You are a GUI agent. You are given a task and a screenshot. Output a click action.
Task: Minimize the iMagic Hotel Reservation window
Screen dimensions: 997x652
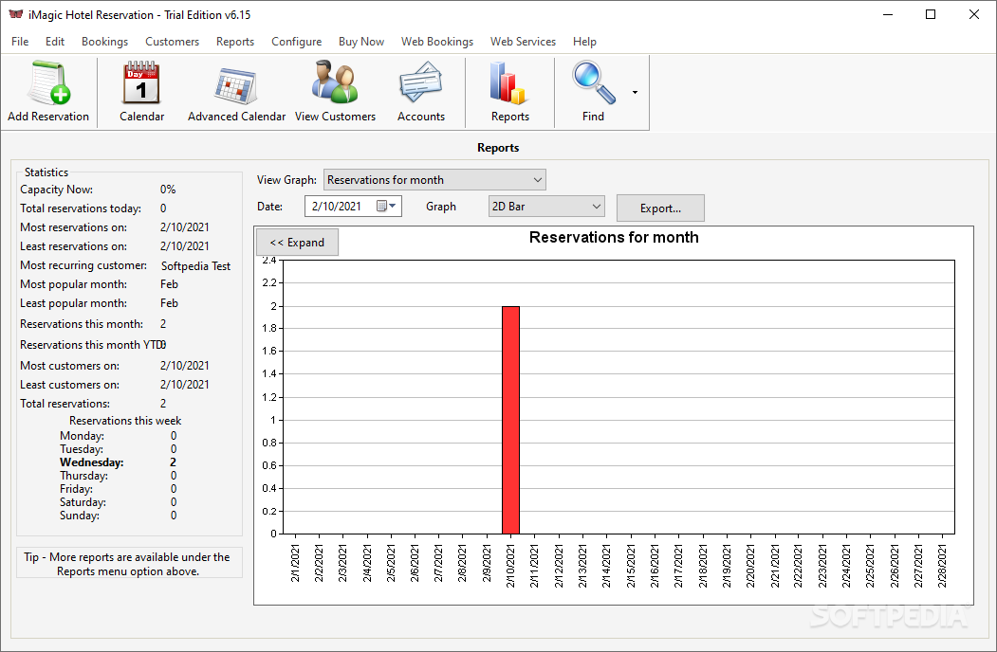[888, 14]
